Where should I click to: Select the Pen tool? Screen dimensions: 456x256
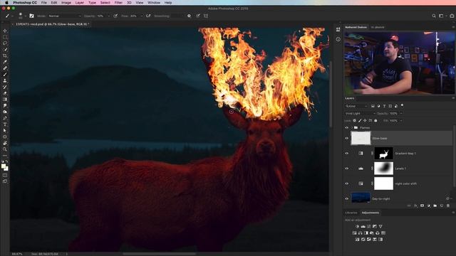point(5,118)
